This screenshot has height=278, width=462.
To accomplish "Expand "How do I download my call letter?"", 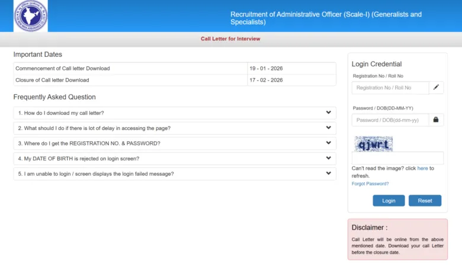I will 175,113.
